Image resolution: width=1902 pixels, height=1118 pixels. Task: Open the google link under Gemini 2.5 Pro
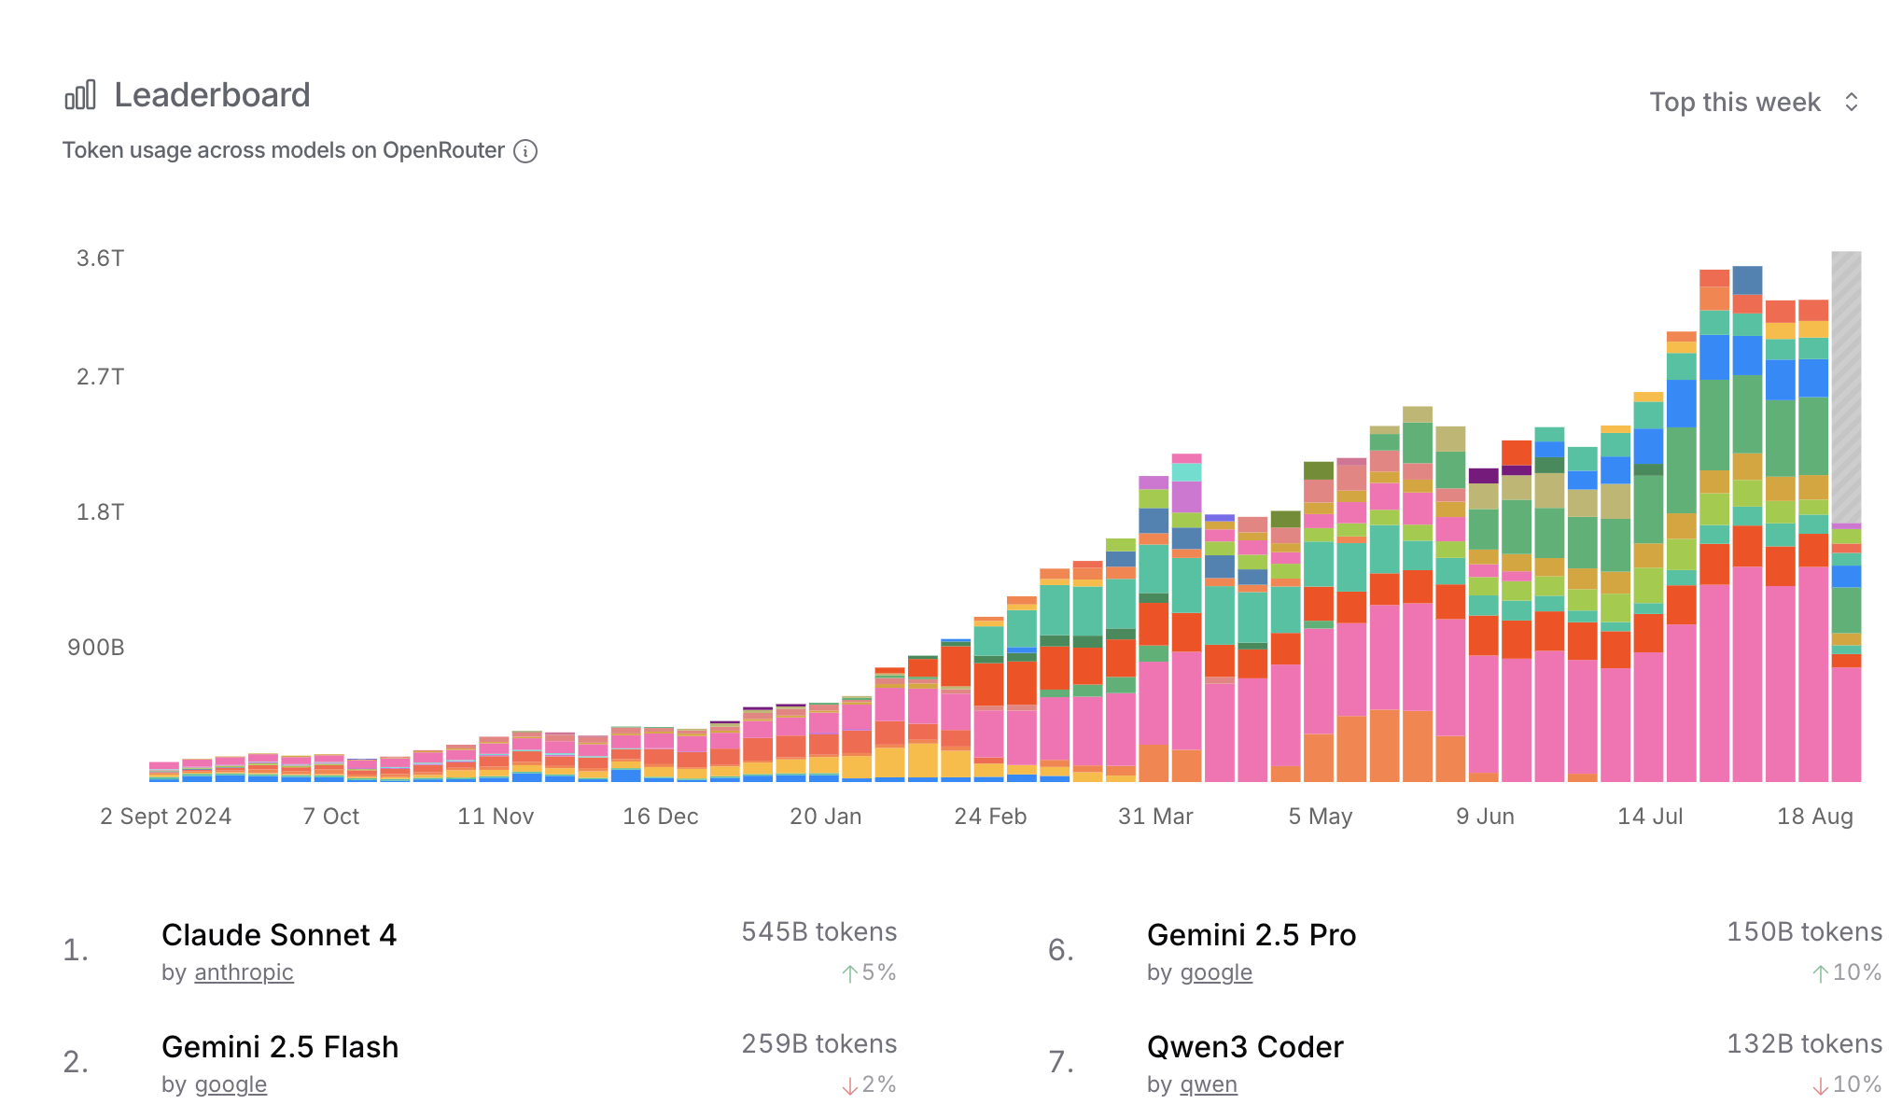point(1216,972)
